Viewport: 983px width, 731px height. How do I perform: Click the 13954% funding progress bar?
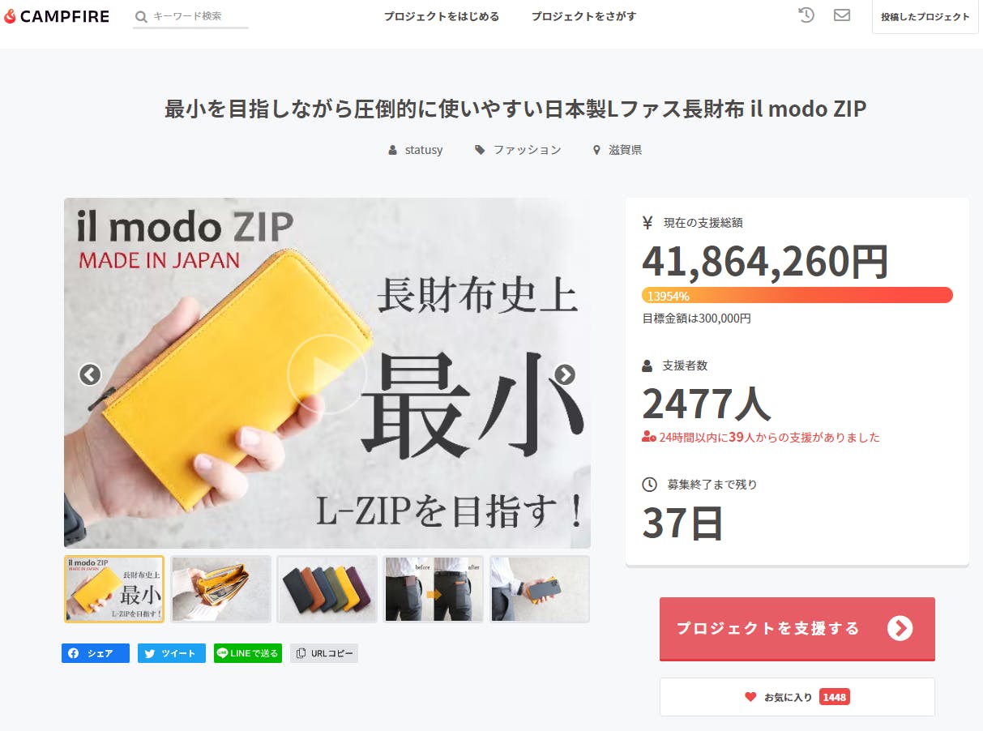click(797, 295)
